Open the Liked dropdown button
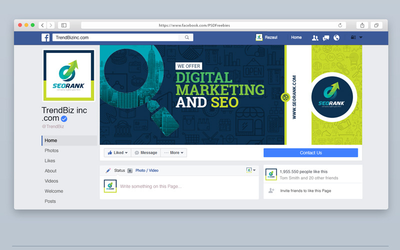Image resolution: width=400 pixels, height=250 pixels. tap(117, 152)
